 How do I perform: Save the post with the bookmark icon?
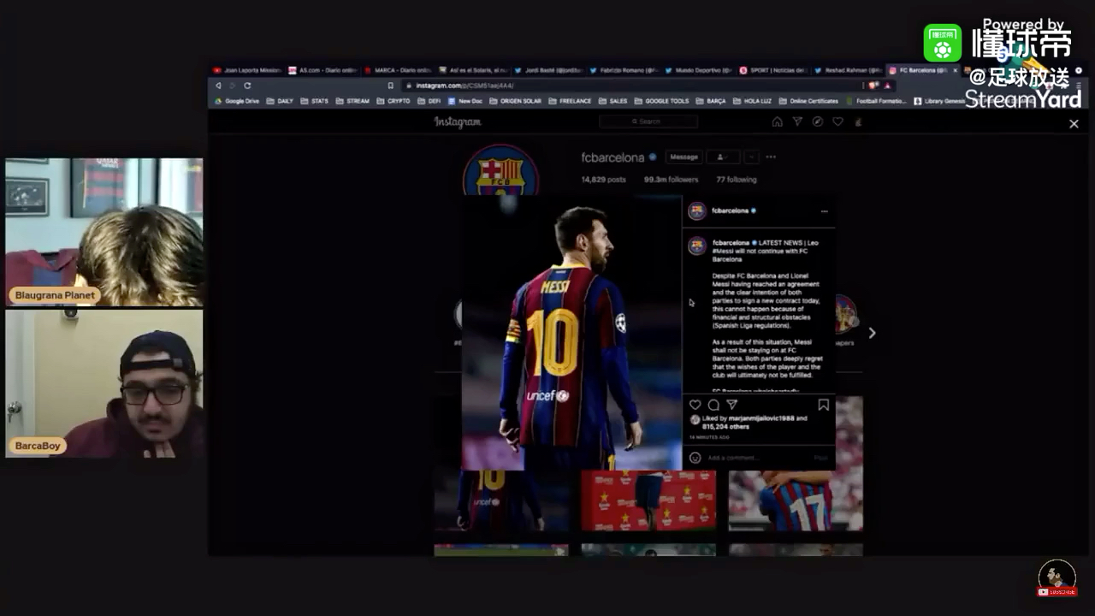coord(823,405)
